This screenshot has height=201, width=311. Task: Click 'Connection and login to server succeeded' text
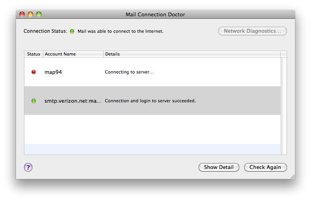click(x=150, y=101)
